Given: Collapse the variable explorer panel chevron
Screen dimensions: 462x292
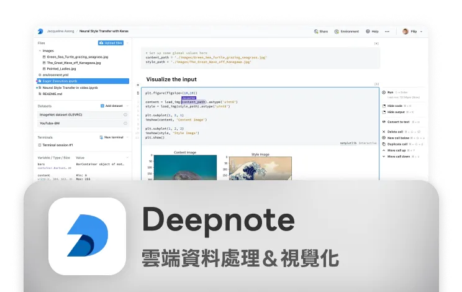Looking at the screenshot, I should pos(127,158).
